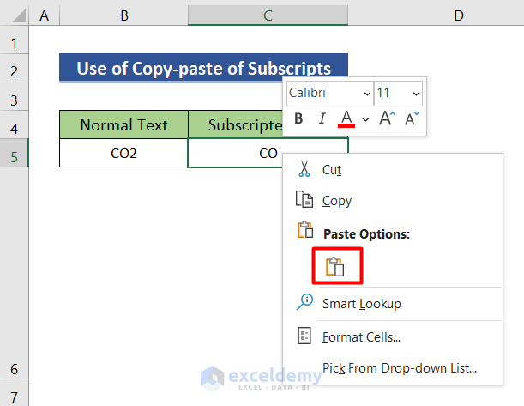Select Pick From Drop-down List option
Image resolution: width=524 pixels, height=406 pixels.
tap(399, 369)
